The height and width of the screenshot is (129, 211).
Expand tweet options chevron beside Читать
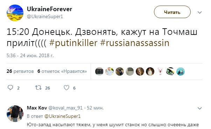click(199, 13)
